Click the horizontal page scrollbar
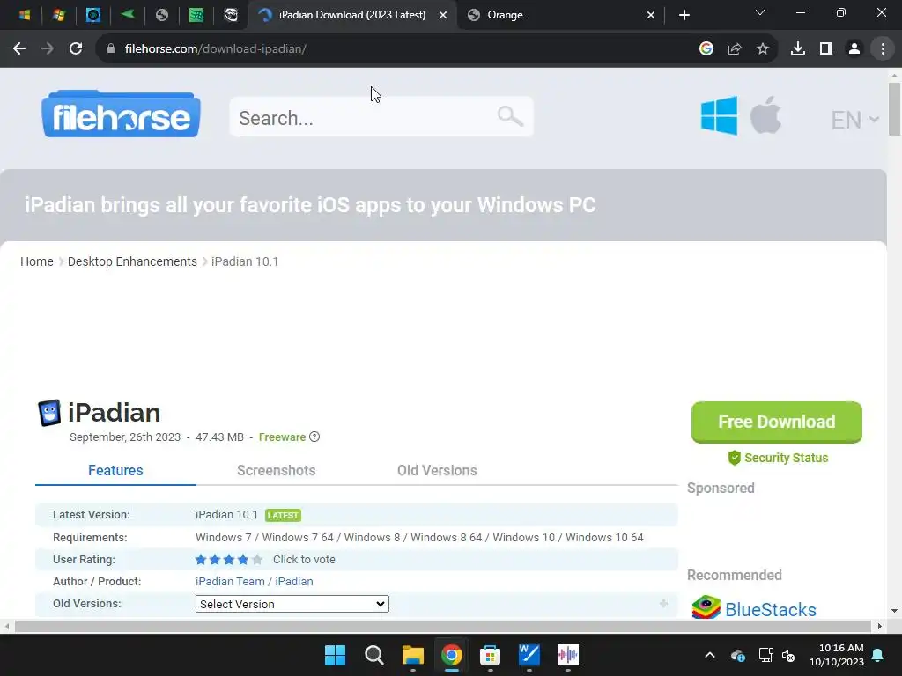The height and width of the screenshot is (676, 902). tap(443, 626)
